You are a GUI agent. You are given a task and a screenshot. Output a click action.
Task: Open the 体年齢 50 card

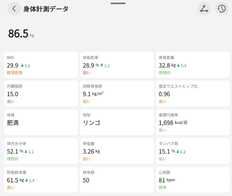click(117, 179)
